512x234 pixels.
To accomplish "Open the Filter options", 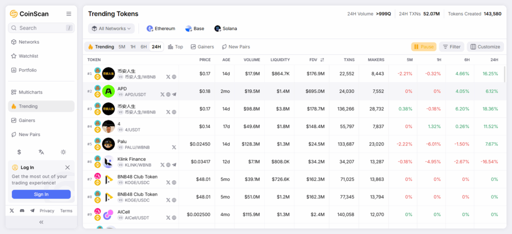I will pyautogui.click(x=451, y=46).
